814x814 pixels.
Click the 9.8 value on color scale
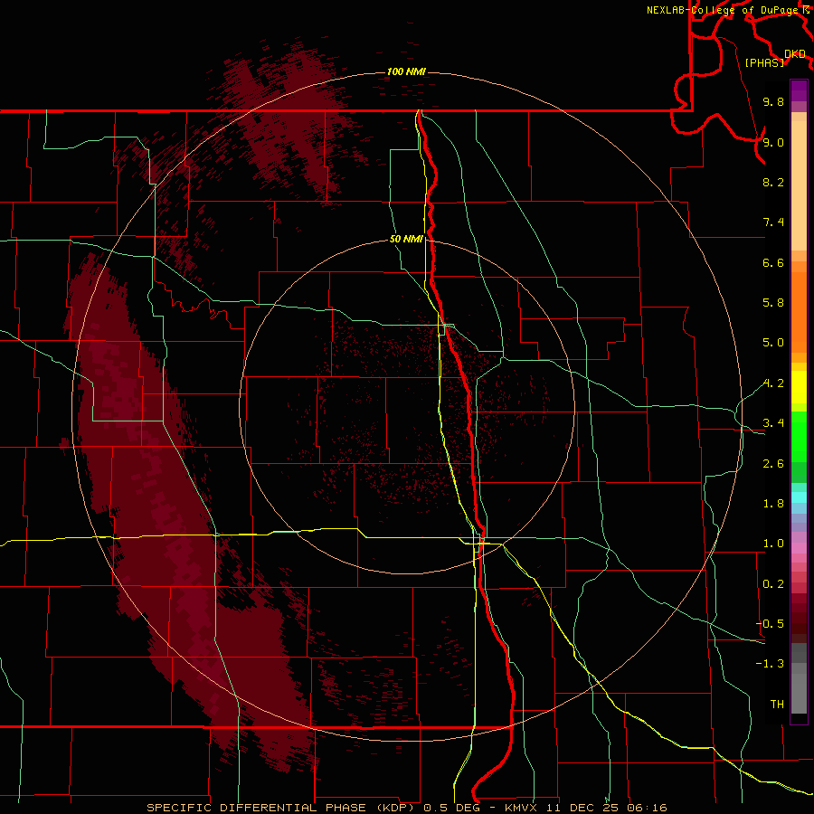tap(773, 101)
